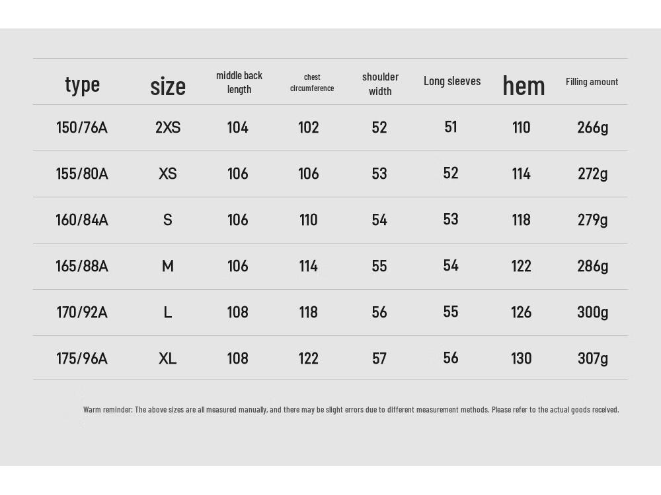Screen dimensions: 661x495
Task: Select the 2XS size cell
Action: pos(168,127)
